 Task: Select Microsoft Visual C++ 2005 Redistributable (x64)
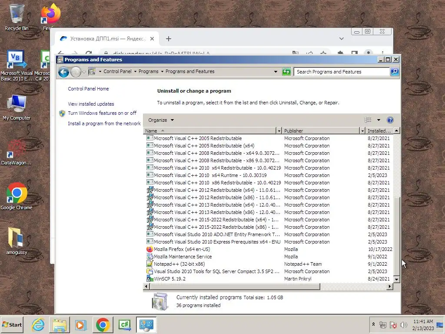(x=269, y=146)
